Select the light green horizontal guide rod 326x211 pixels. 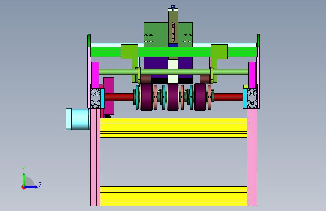tap(174, 72)
